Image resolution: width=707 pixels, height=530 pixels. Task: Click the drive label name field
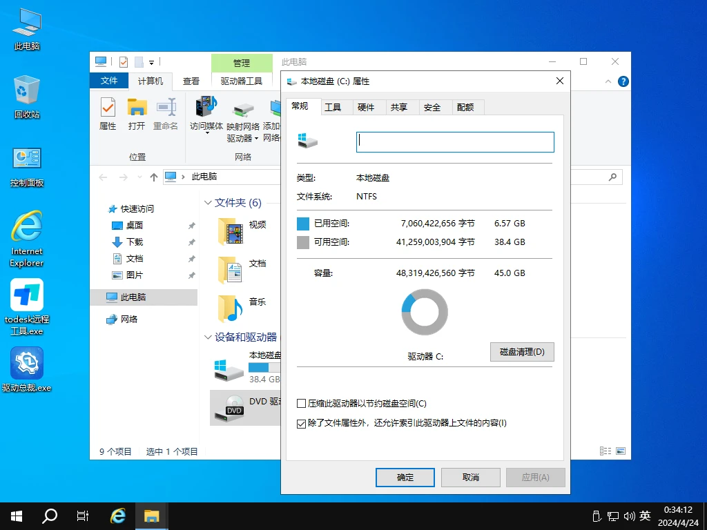pyautogui.click(x=455, y=142)
